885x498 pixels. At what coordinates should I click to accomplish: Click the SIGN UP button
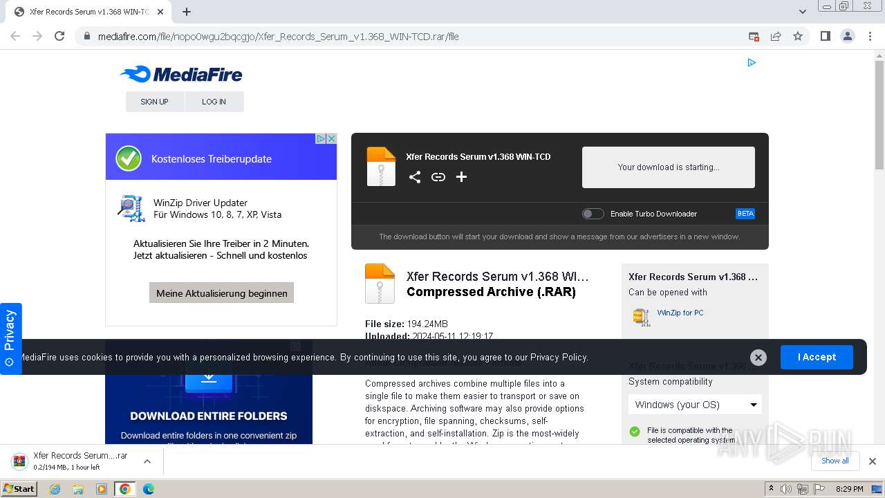click(x=155, y=102)
